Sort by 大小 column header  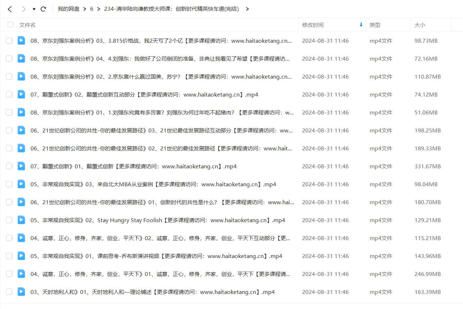[x=420, y=25]
